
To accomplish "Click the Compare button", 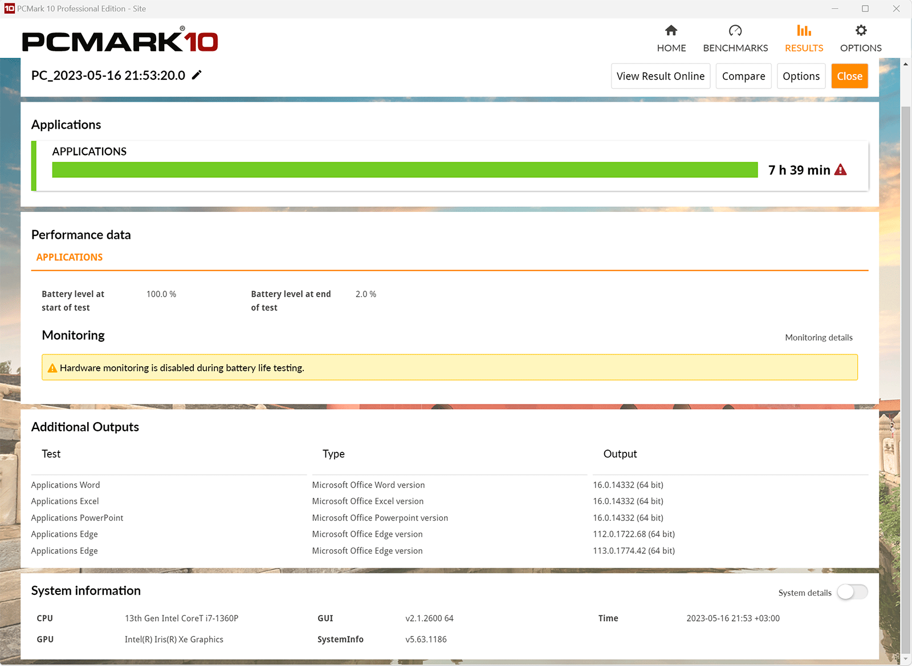I will (743, 76).
